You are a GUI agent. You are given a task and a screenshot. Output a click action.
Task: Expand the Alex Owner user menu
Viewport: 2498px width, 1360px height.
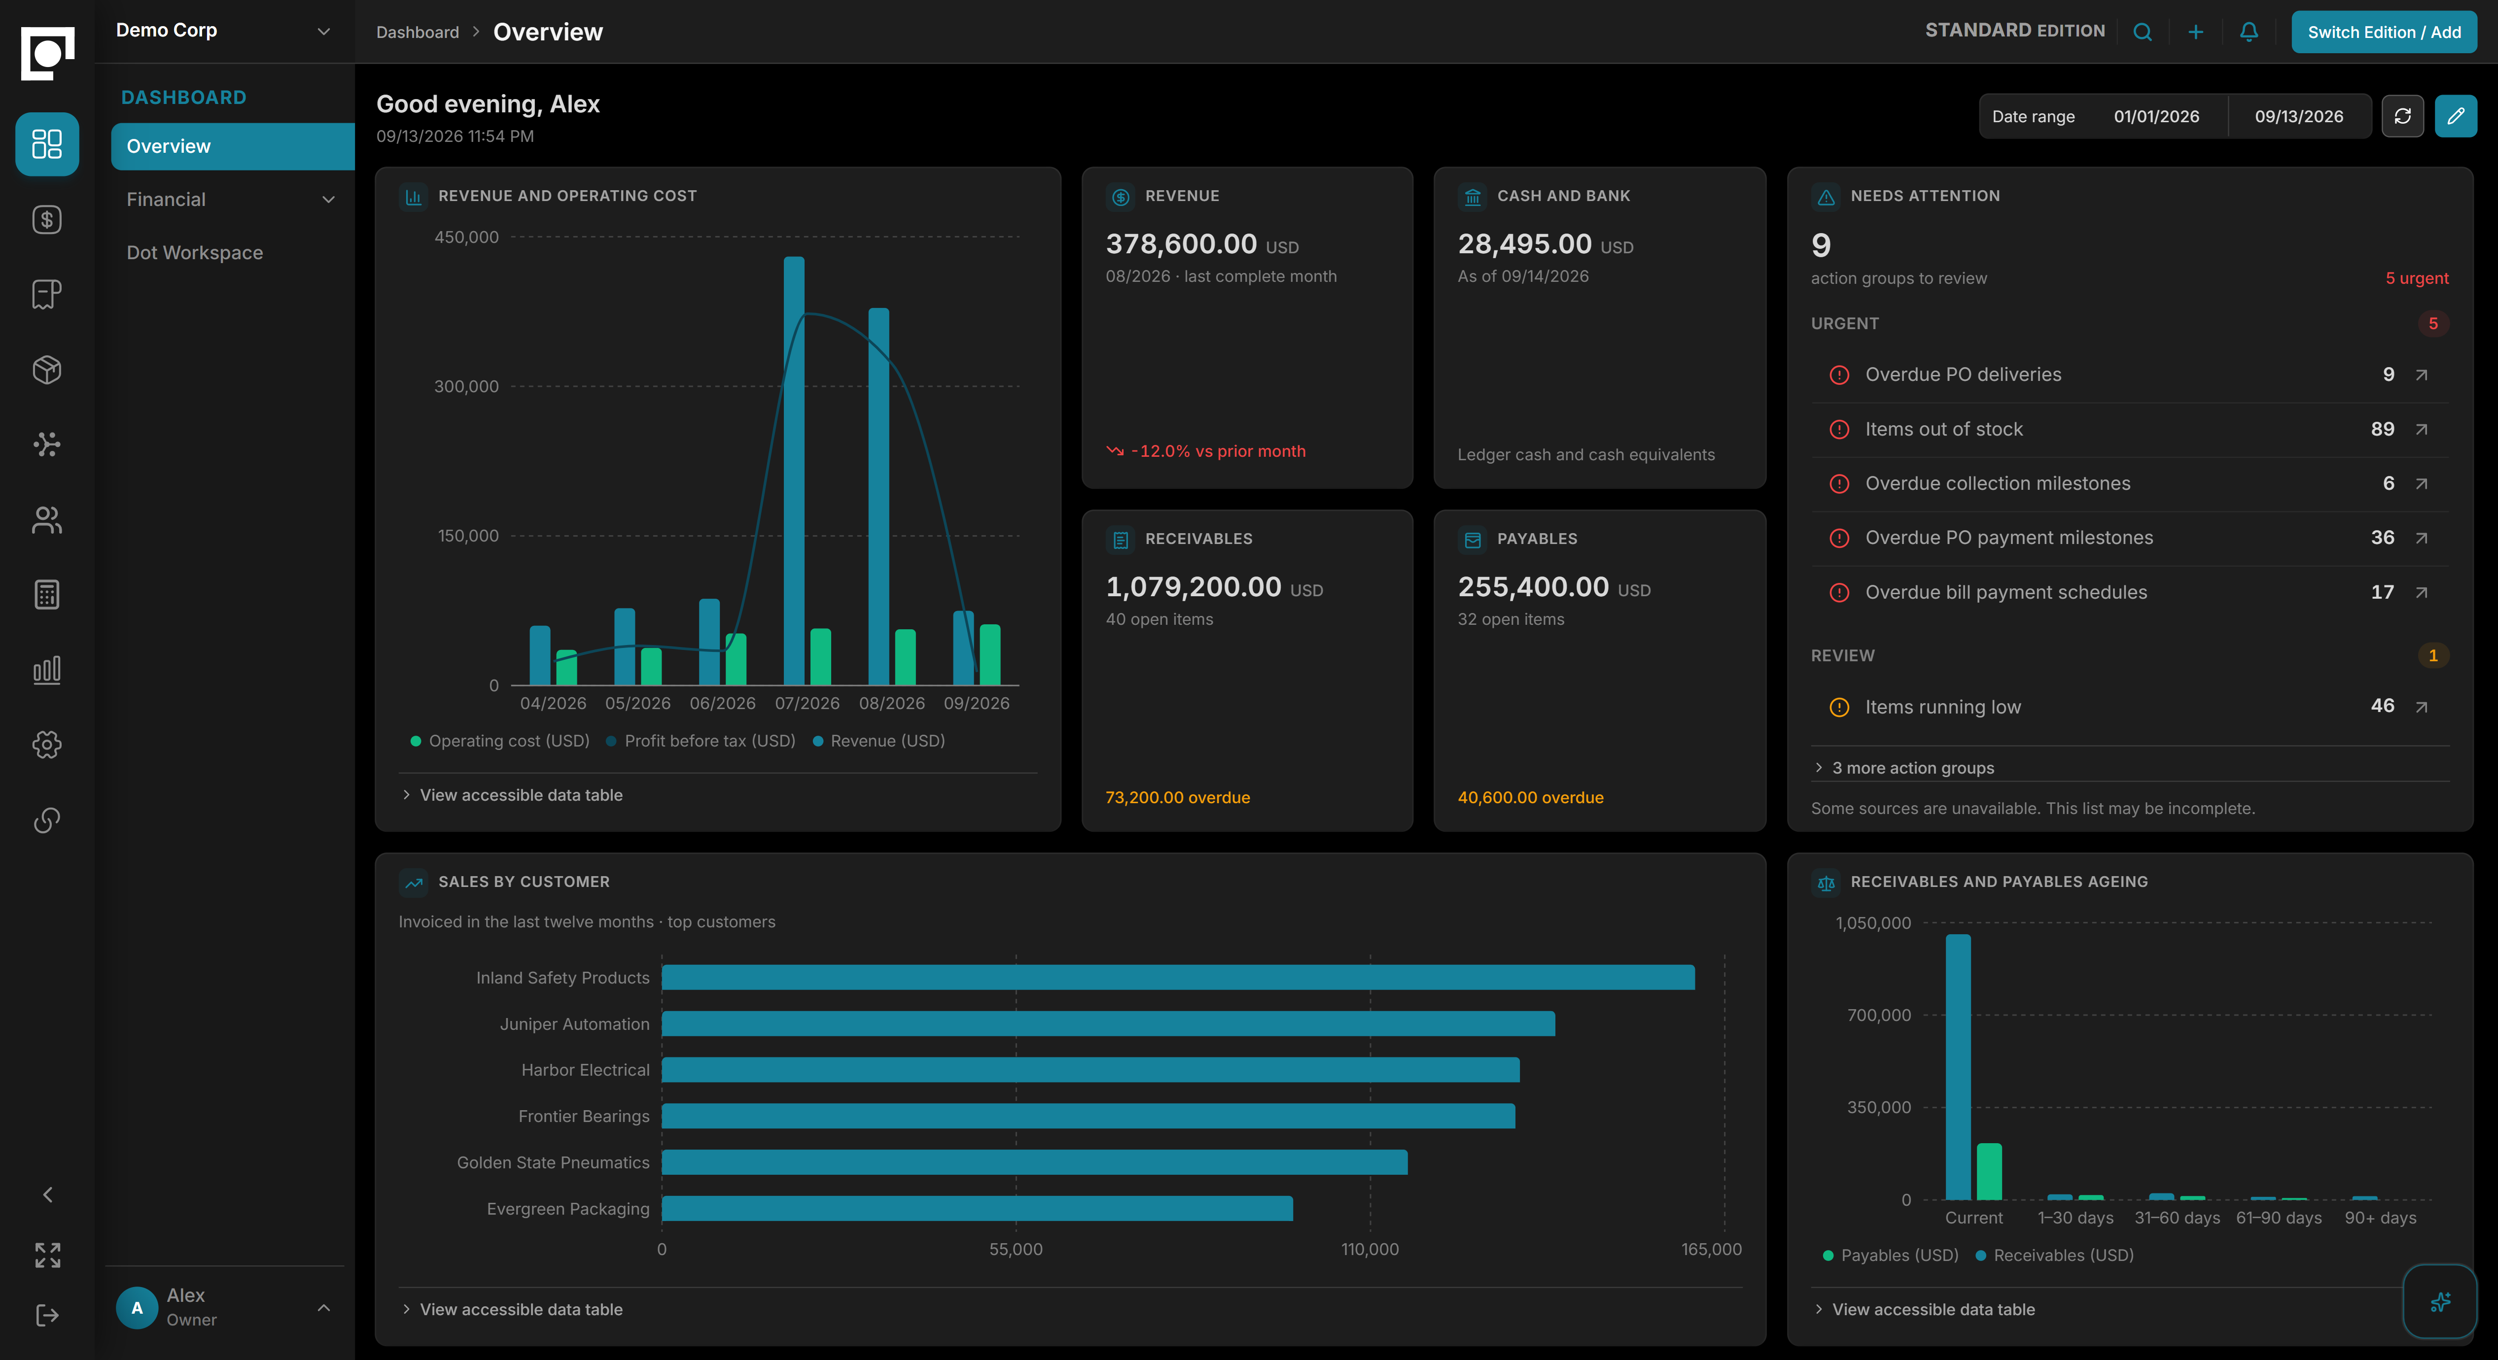224,1307
